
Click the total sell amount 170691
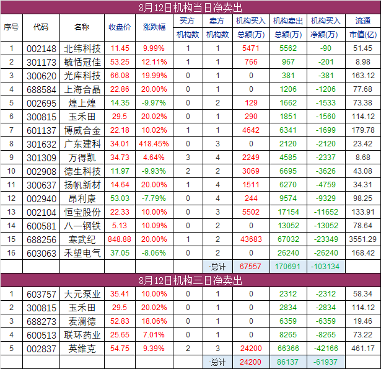coord(287,266)
